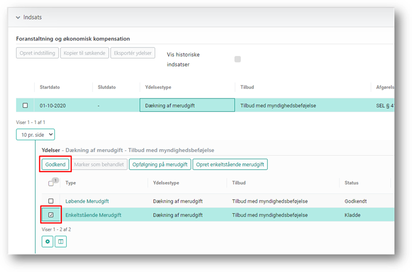The height and width of the screenshot is (272, 412).
Task: Uncheck the Enkeltstående Merudgift row checkbox
Action: [x=50, y=215]
